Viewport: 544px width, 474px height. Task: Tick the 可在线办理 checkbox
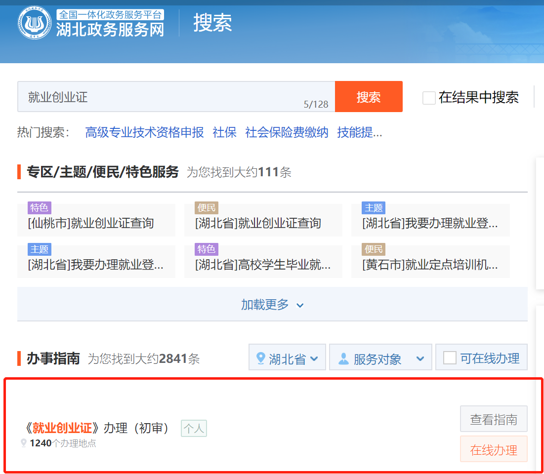point(450,357)
